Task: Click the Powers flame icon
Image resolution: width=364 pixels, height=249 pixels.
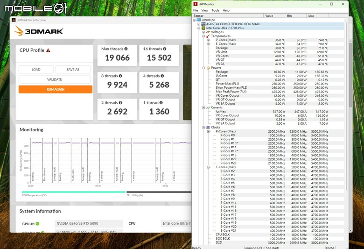Action: (208, 68)
